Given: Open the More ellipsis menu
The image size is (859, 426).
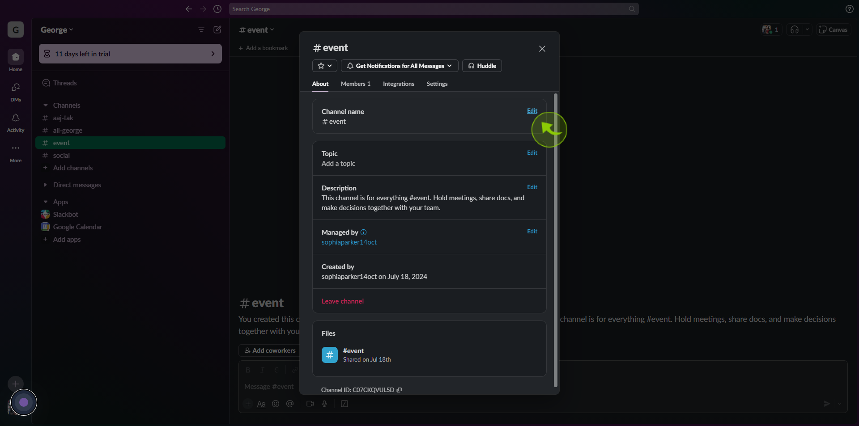Looking at the screenshot, I should 16,152.
